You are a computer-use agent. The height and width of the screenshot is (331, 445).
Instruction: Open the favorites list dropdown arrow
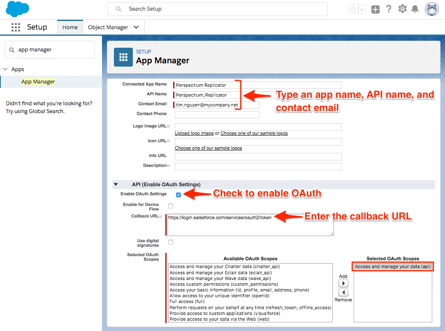(x=362, y=9)
